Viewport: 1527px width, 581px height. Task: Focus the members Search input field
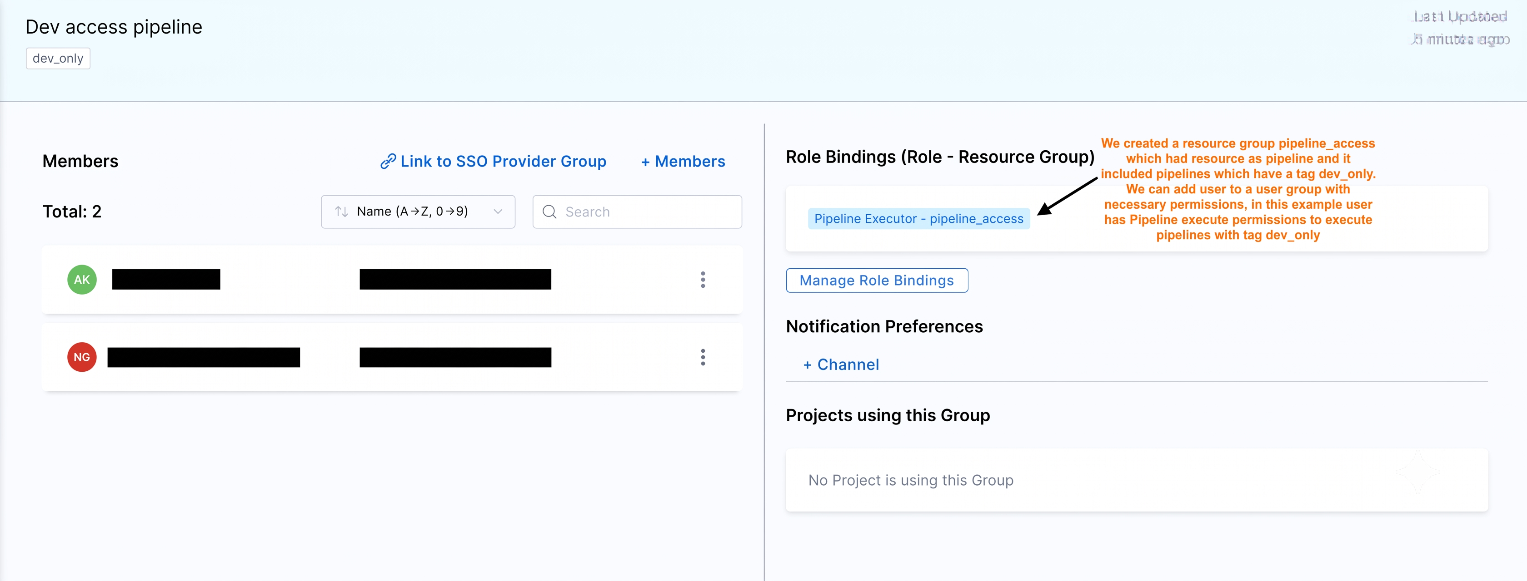click(637, 212)
